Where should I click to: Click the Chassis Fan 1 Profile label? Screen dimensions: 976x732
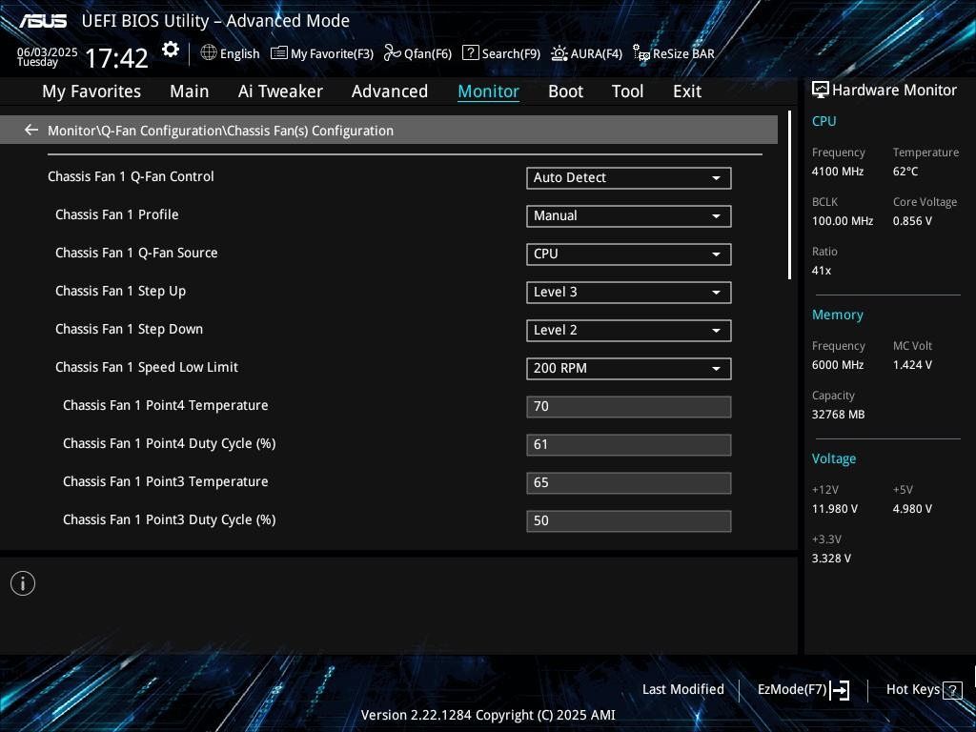point(117,214)
